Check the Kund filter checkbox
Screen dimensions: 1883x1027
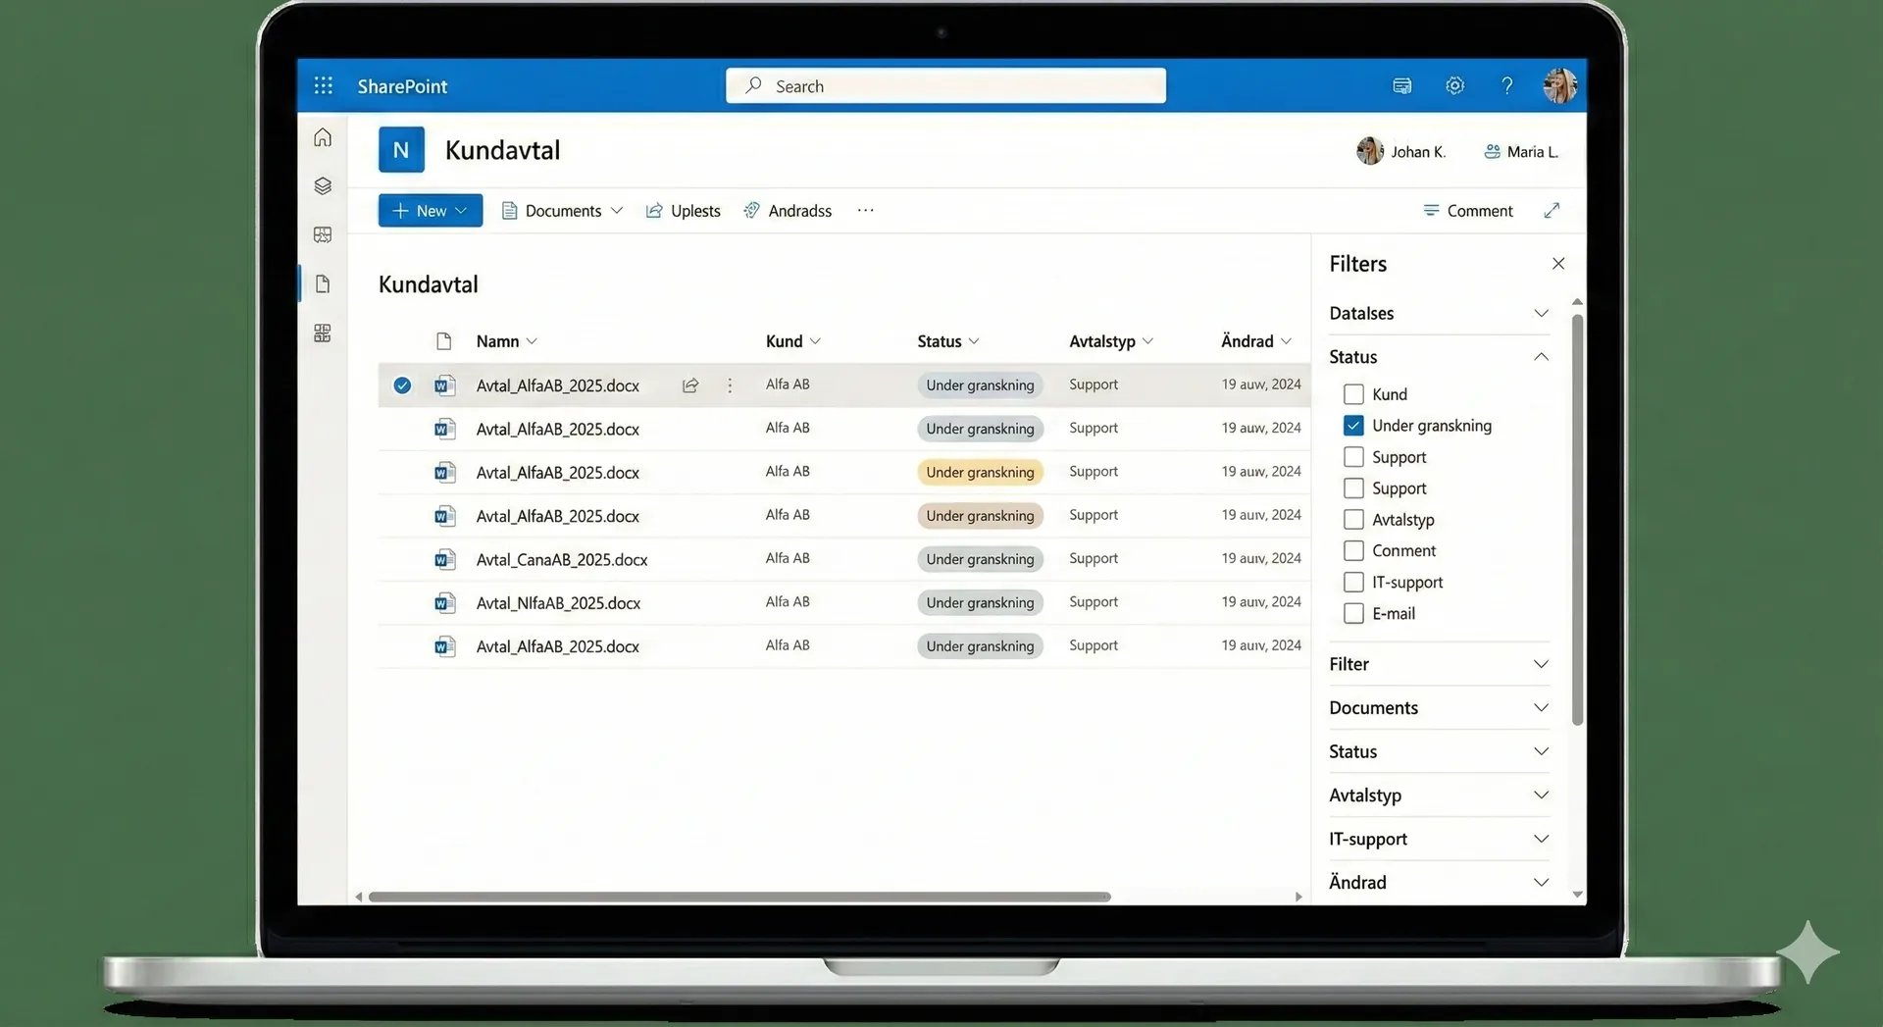(x=1353, y=394)
